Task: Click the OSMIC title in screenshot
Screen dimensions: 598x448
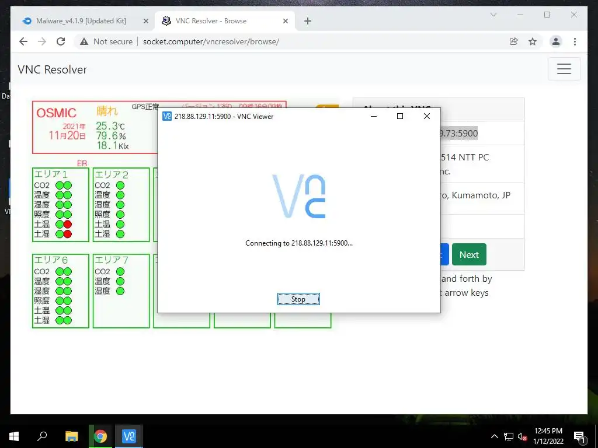Action: click(56, 113)
